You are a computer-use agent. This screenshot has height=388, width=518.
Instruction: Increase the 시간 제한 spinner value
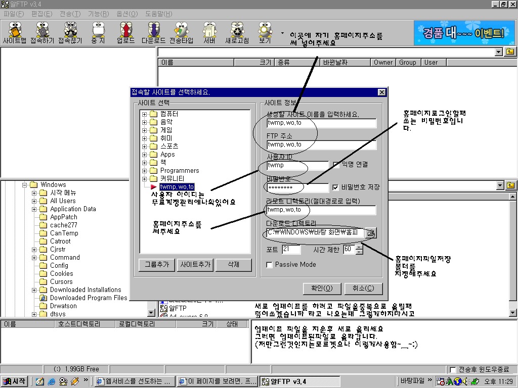[359, 247]
